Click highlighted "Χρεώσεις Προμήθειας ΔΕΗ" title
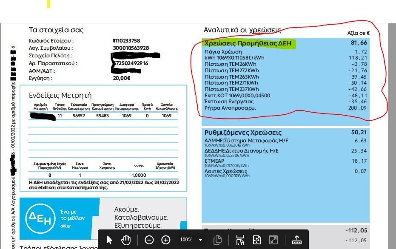The width and height of the screenshot is (396, 249). [248, 43]
